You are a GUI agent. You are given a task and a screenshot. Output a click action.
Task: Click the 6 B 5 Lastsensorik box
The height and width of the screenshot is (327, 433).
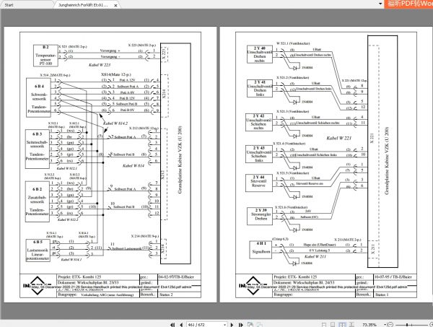(38, 250)
